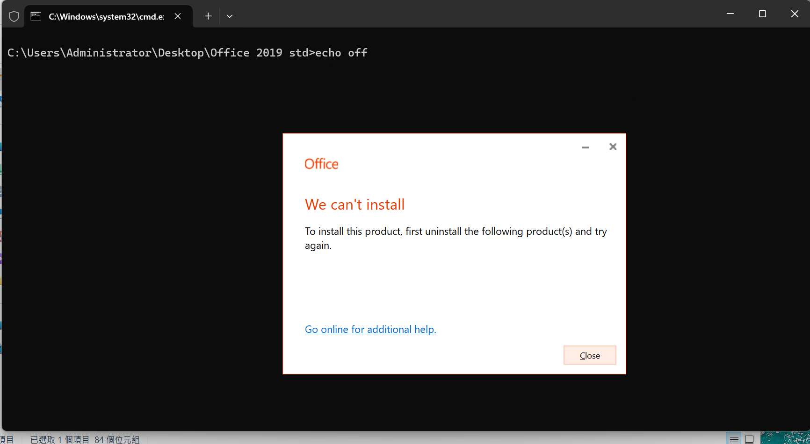Expand the terminal profile dropdown arrow
The width and height of the screenshot is (810, 444).
pos(230,16)
